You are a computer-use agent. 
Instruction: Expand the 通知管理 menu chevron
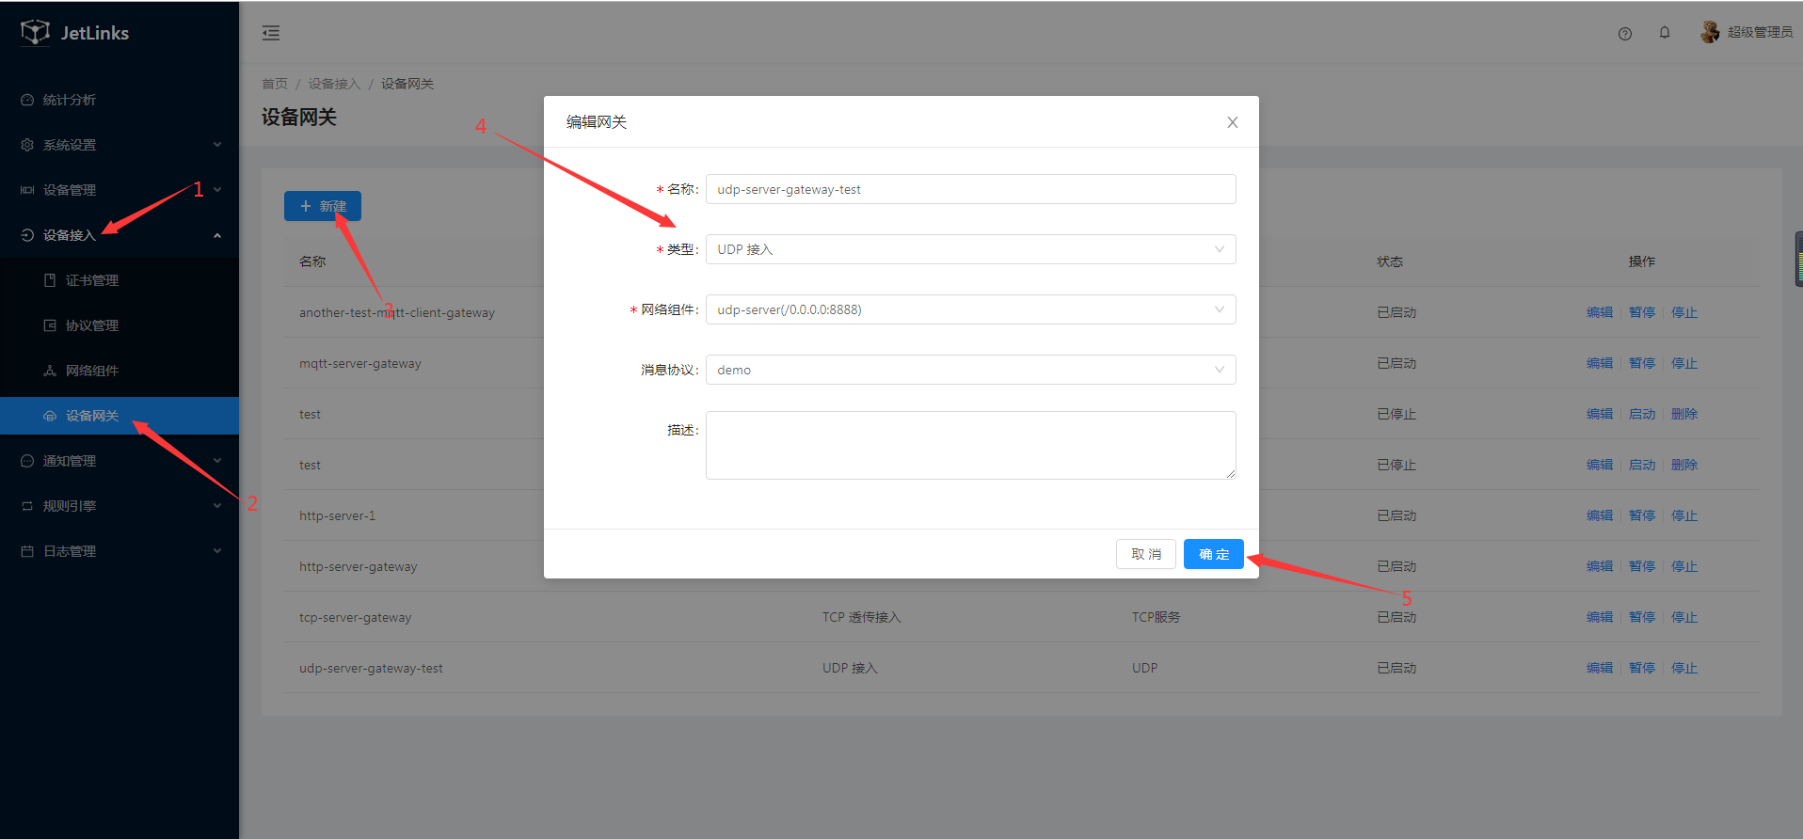pyautogui.click(x=217, y=461)
